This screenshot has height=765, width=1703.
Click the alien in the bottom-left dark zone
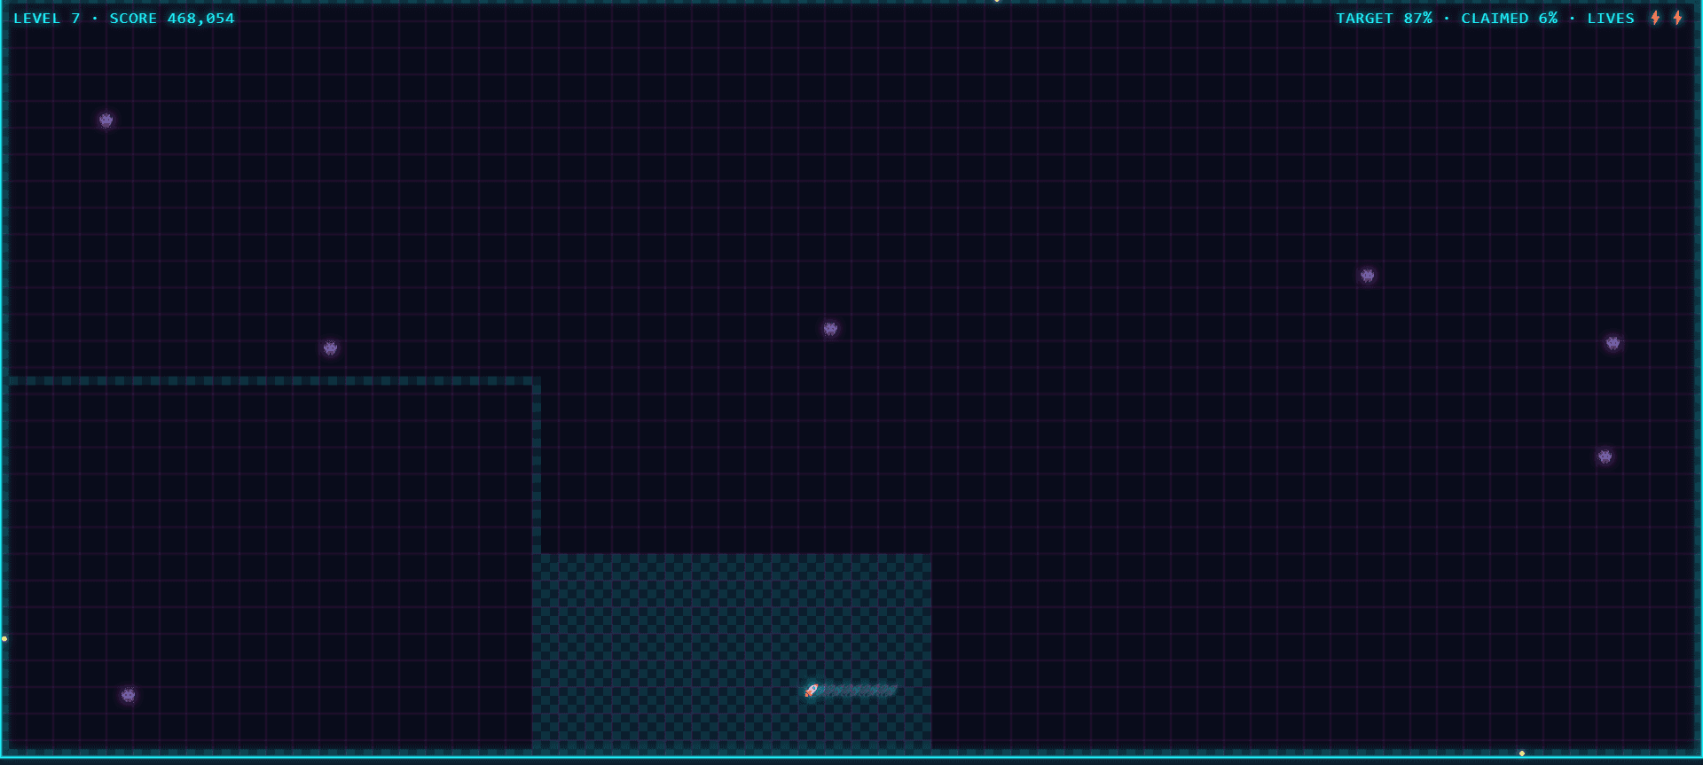pyautogui.click(x=129, y=695)
